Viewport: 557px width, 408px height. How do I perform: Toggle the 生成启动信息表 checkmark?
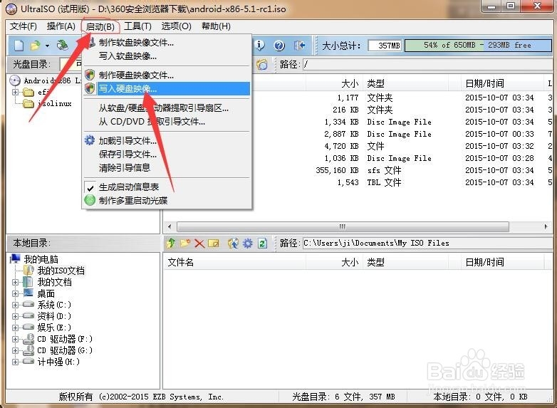[x=90, y=187]
